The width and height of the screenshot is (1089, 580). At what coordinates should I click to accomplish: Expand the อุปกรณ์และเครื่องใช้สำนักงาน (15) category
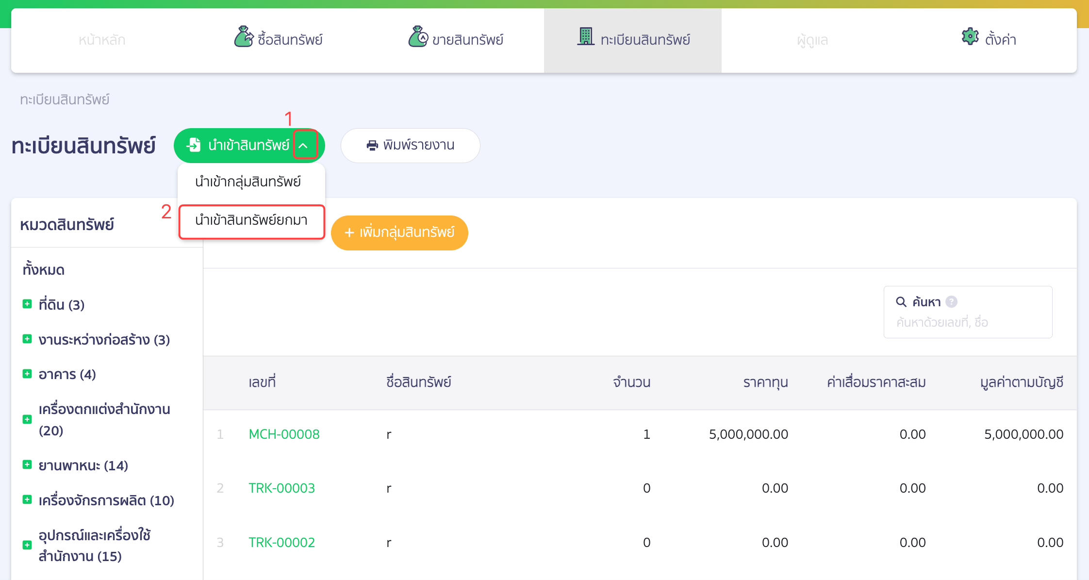tap(27, 545)
